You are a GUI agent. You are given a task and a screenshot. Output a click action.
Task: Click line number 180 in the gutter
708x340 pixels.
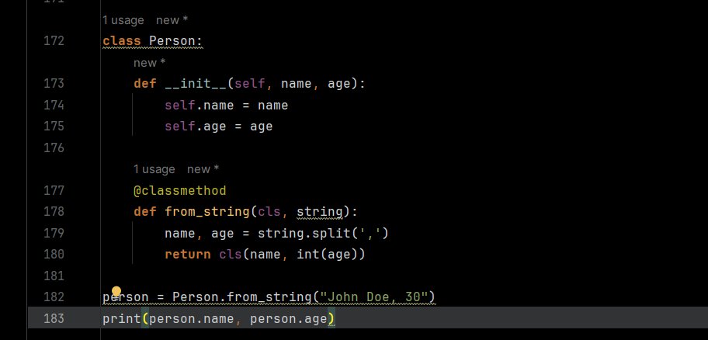coord(54,254)
